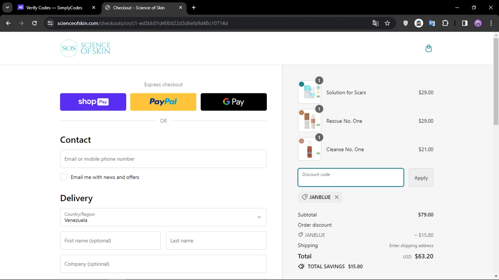The image size is (499, 280).
Task: Click the Solution for Scars product name
Action: click(x=346, y=93)
